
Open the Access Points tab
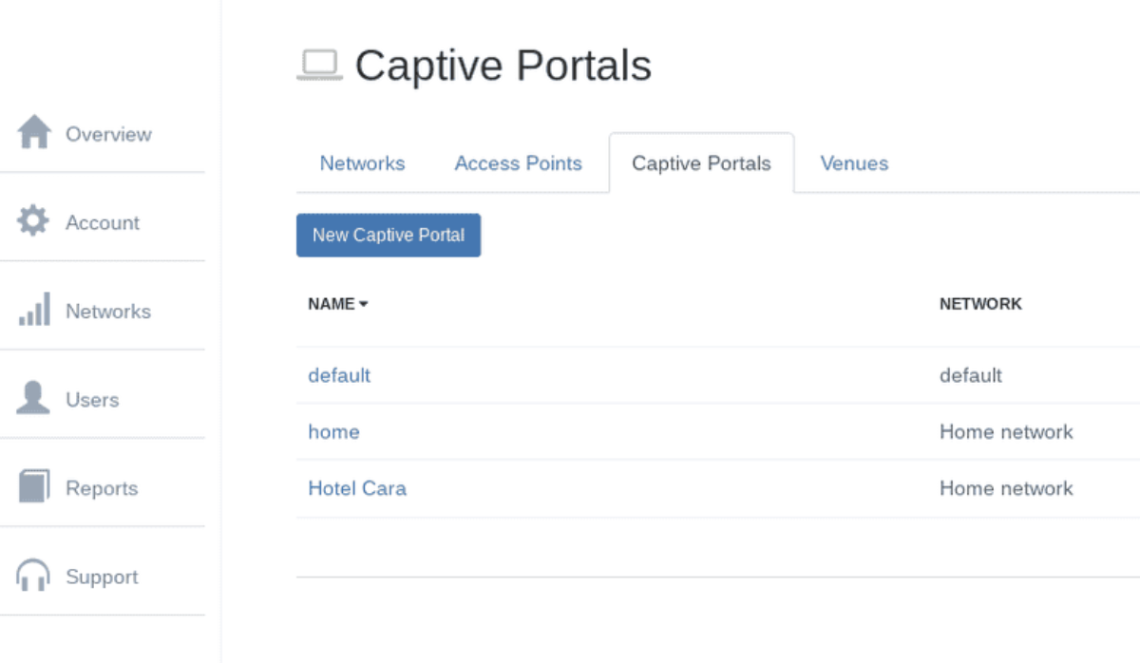518,163
